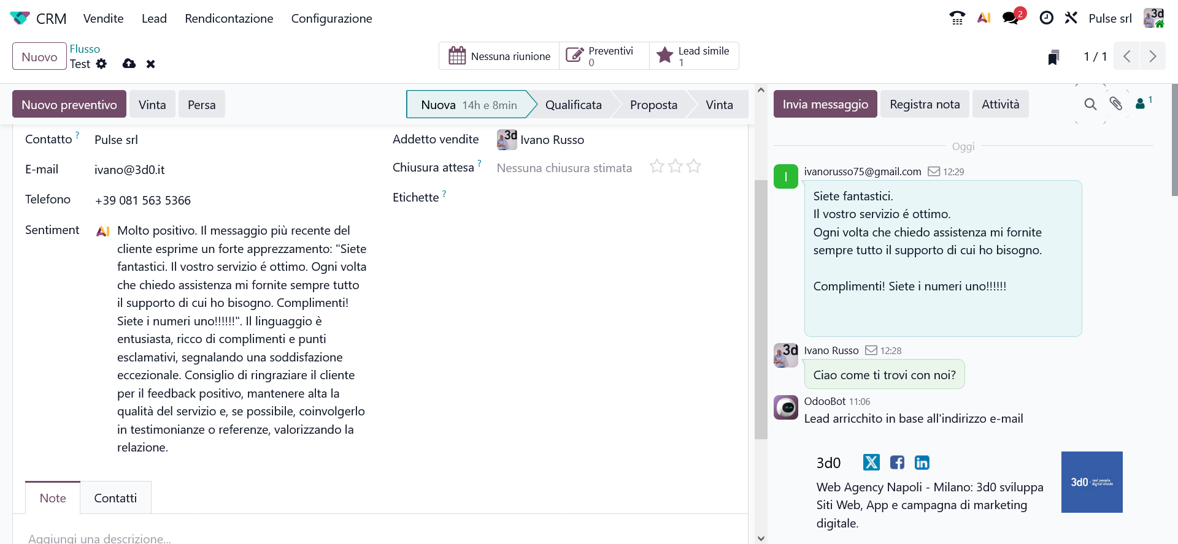The width and height of the screenshot is (1178, 544).
Task: Switch to the Contatti tab
Action: (x=115, y=498)
